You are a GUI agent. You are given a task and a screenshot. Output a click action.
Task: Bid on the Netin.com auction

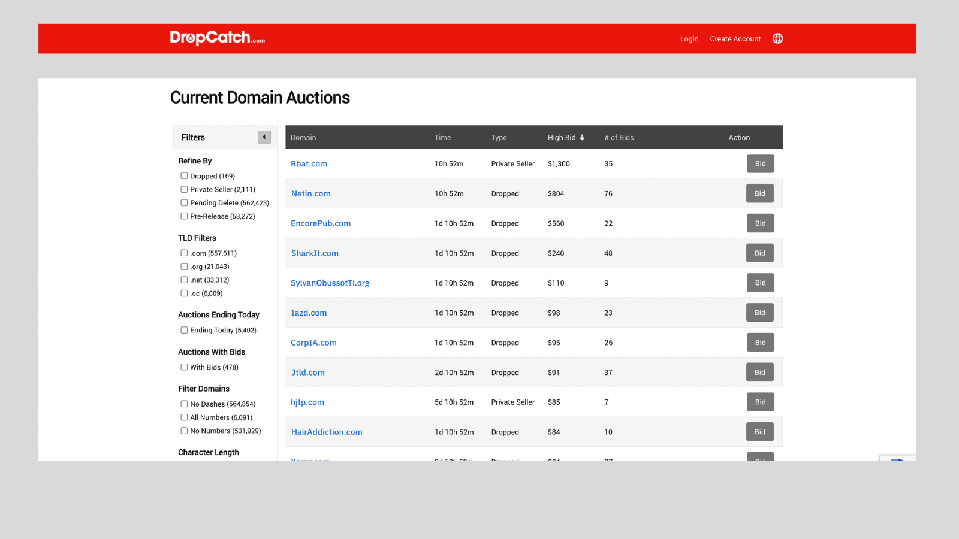[759, 193]
